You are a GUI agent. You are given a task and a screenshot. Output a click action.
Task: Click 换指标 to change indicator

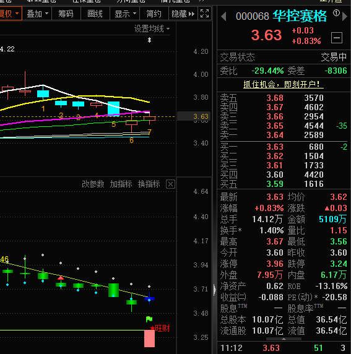[149, 184]
